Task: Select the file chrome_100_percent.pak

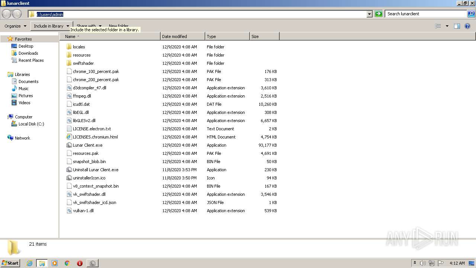Action: click(96, 71)
